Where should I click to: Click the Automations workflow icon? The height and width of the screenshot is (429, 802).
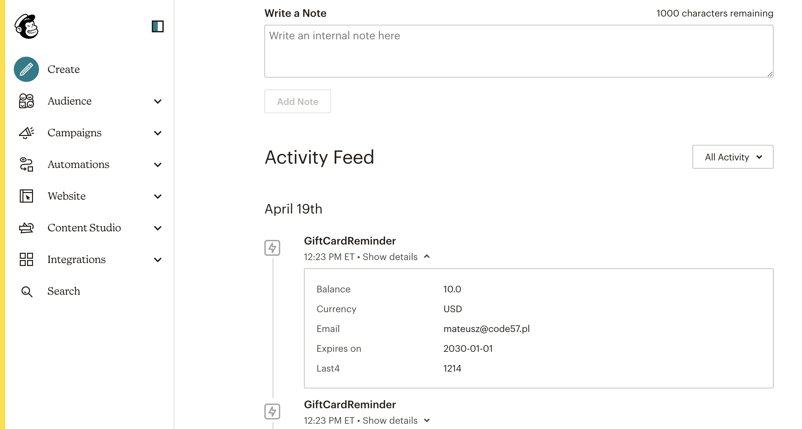(x=26, y=164)
